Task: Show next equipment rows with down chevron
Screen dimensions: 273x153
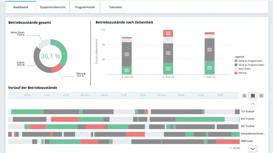Action: coord(253,149)
